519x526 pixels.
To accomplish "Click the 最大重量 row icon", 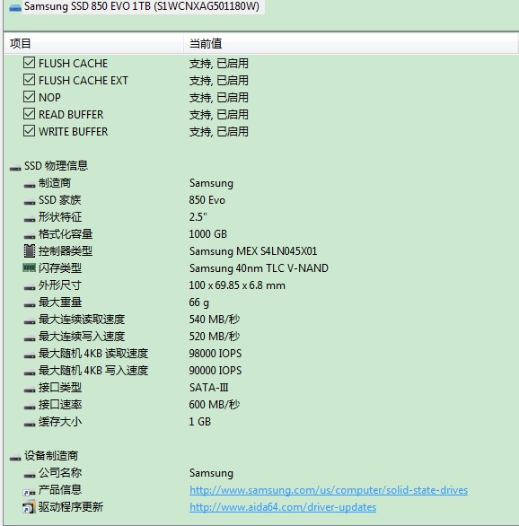I will pos(30,304).
